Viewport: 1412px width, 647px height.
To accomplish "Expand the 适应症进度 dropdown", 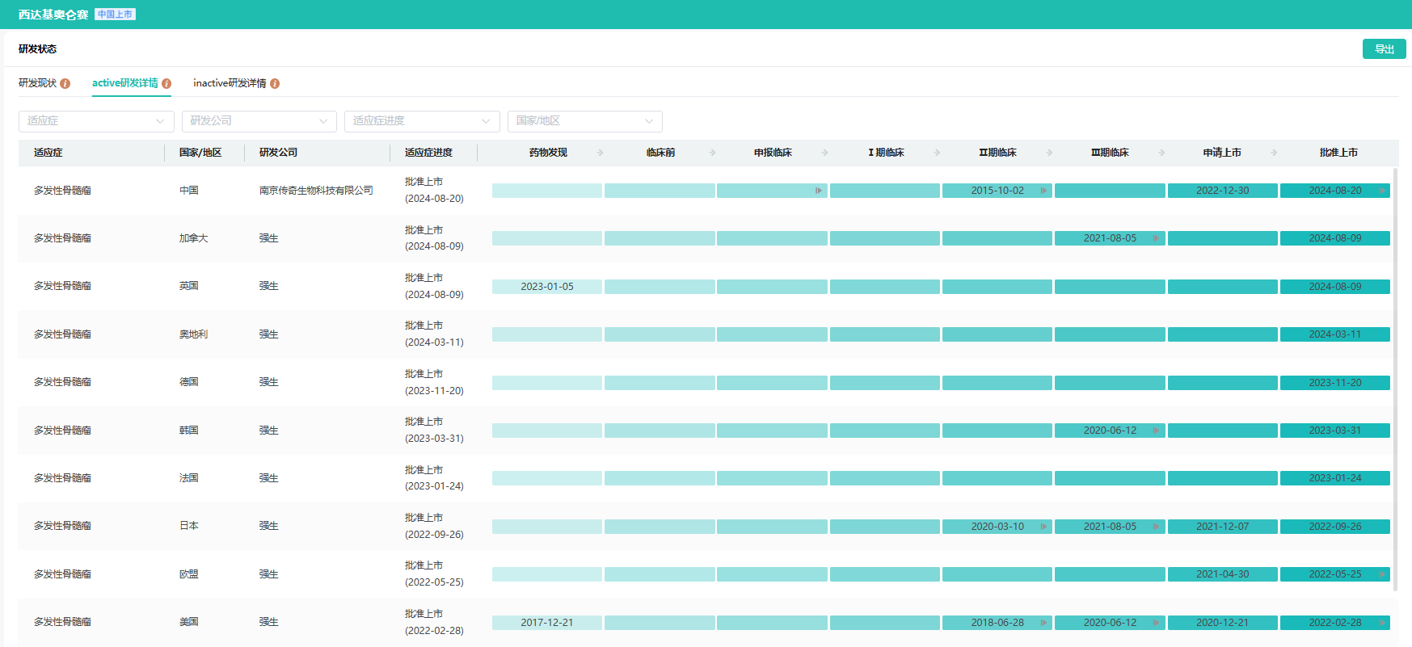I will click(422, 121).
